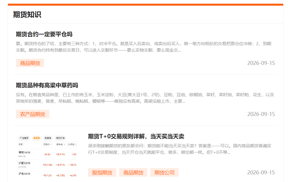Open article 期货品种有高粱中草药吗
This screenshot has width=288, height=182.
pos(47,85)
